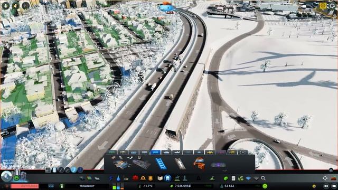Screen dimensions: 338x190
Task: Open the gear options menu
Action: tap(332, 6)
